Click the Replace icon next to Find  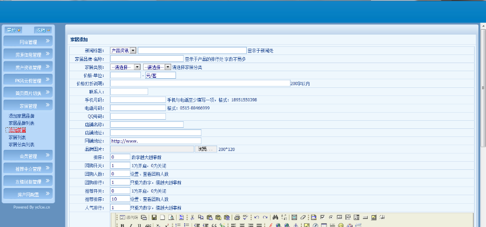tap(284, 217)
